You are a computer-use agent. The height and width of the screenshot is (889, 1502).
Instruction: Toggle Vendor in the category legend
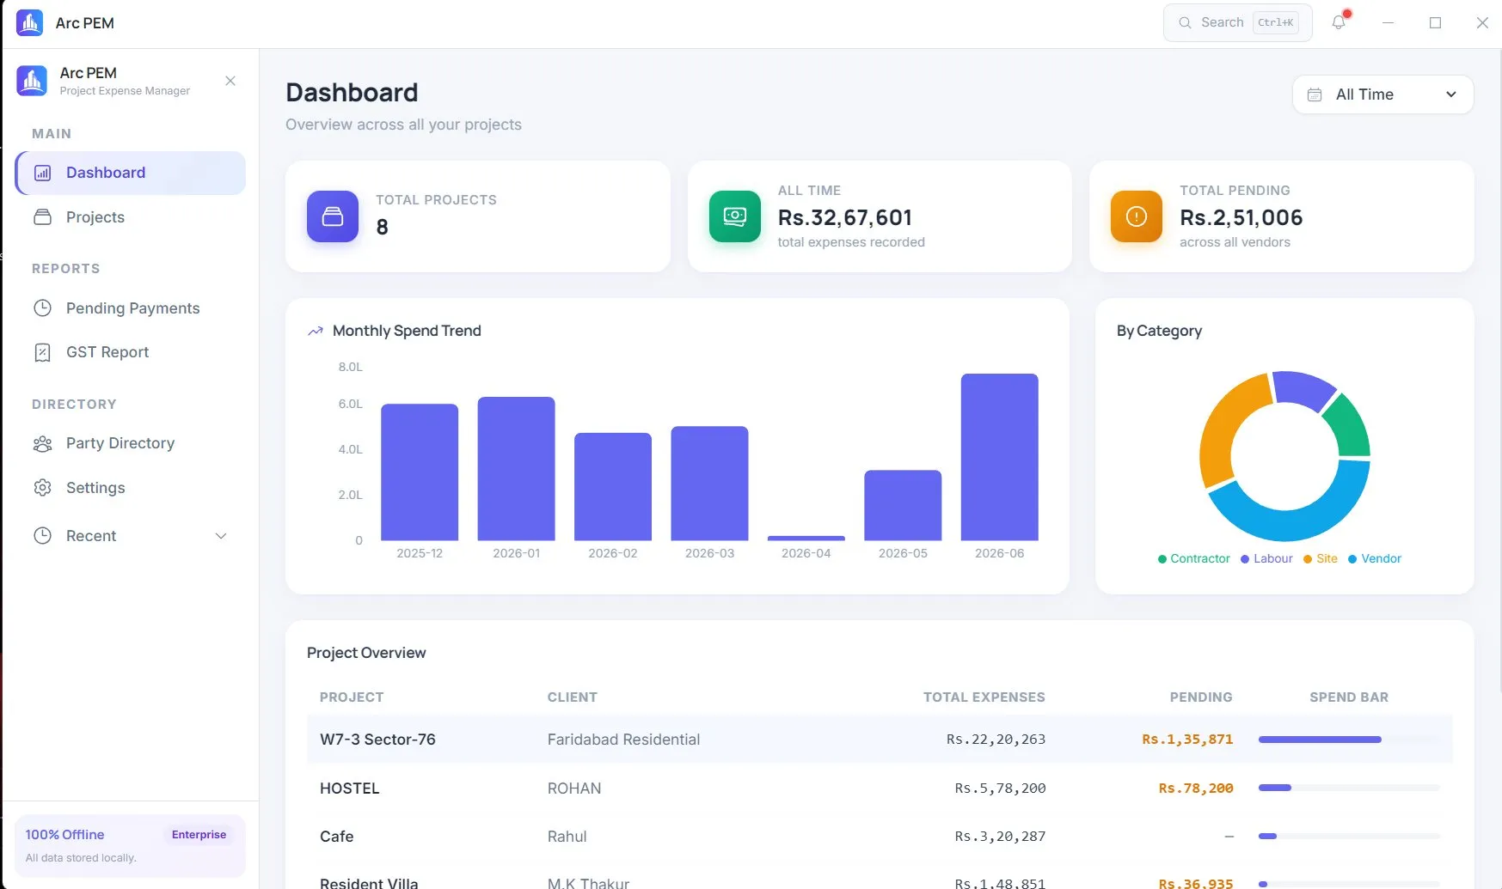(1374, 558)
